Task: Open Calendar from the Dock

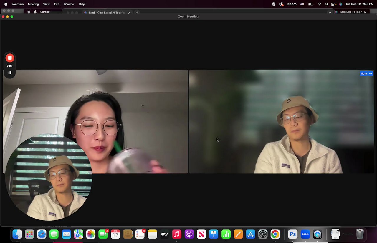Action: [x=115, y=234]
